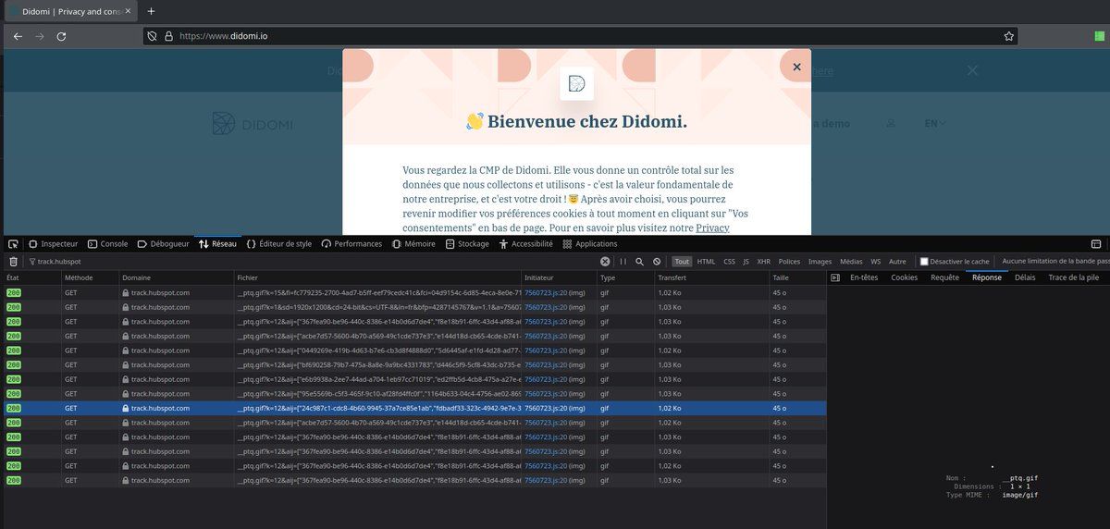Image resolution: width=1110 pixels, height=529 pixels.
Task: Filter requests by Médias
Action: [x=851, y=262]
